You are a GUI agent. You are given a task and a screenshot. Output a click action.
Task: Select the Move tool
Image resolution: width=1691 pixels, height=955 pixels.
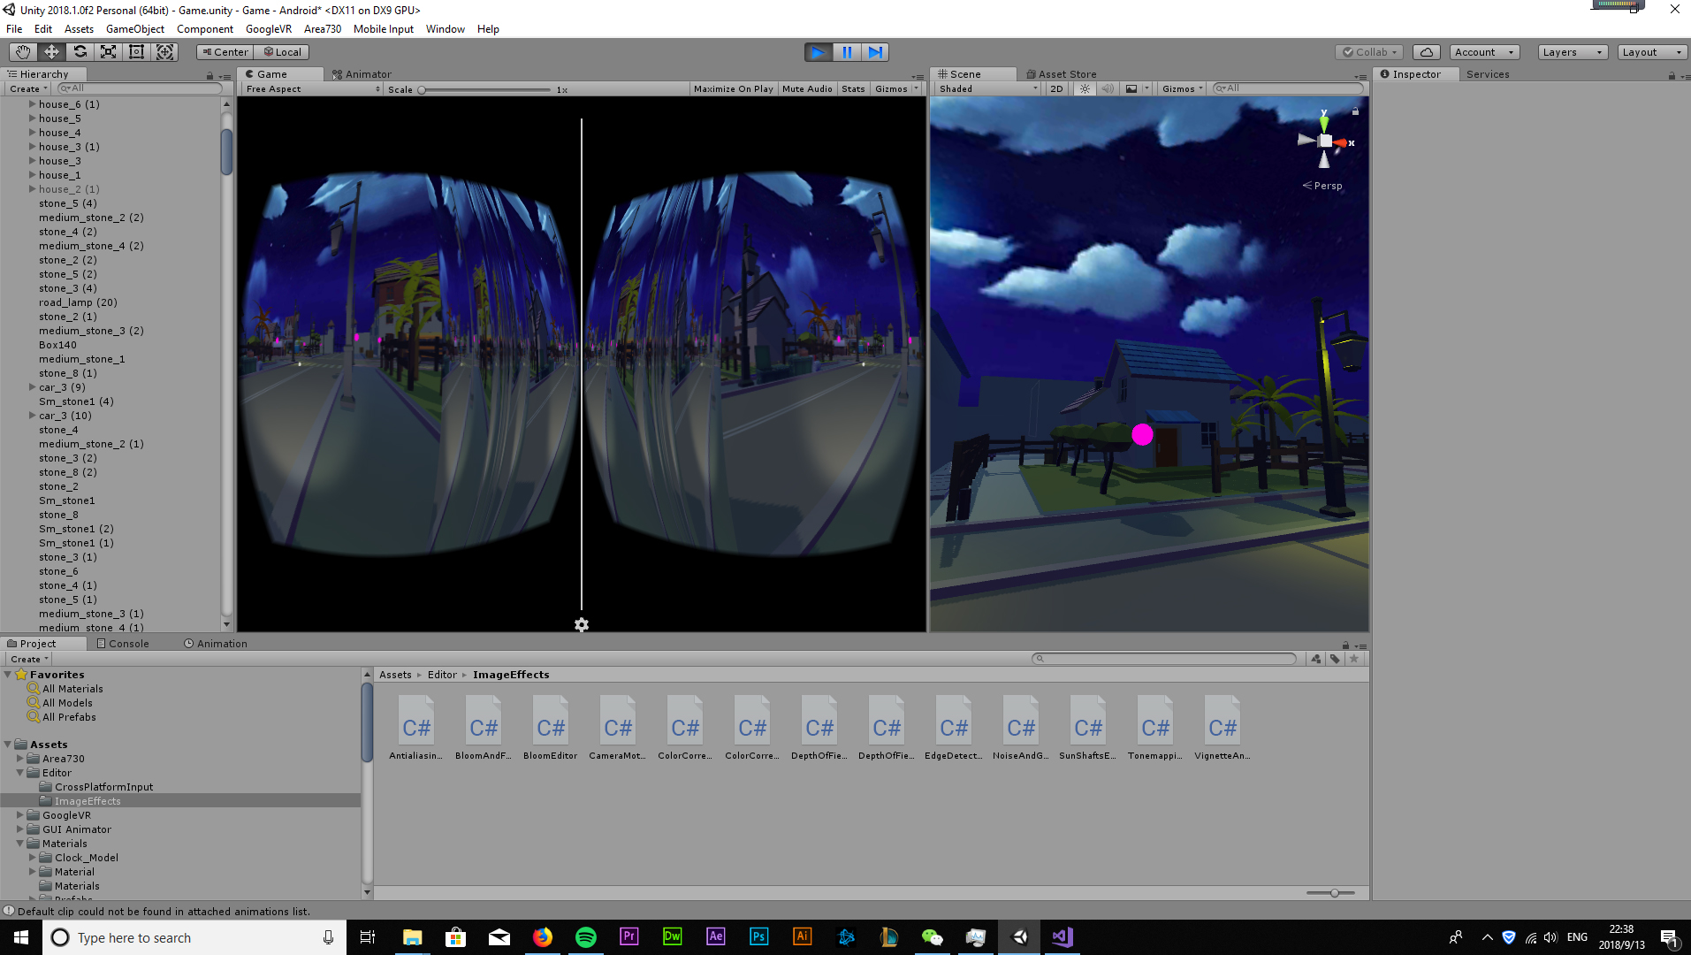tap(51, 52)
